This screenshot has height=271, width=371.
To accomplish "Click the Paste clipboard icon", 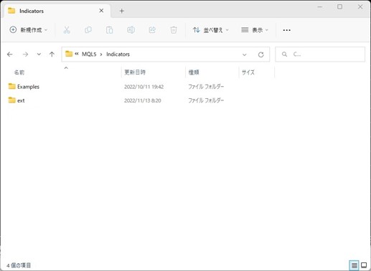I will [110, 30].
